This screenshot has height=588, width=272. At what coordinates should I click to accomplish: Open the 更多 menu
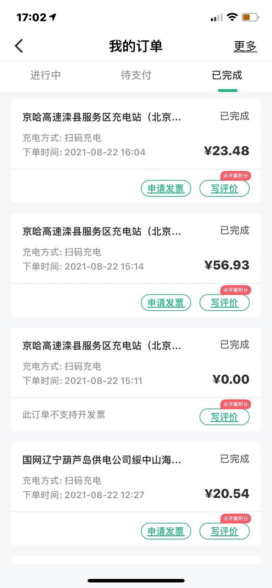(245, 46)
